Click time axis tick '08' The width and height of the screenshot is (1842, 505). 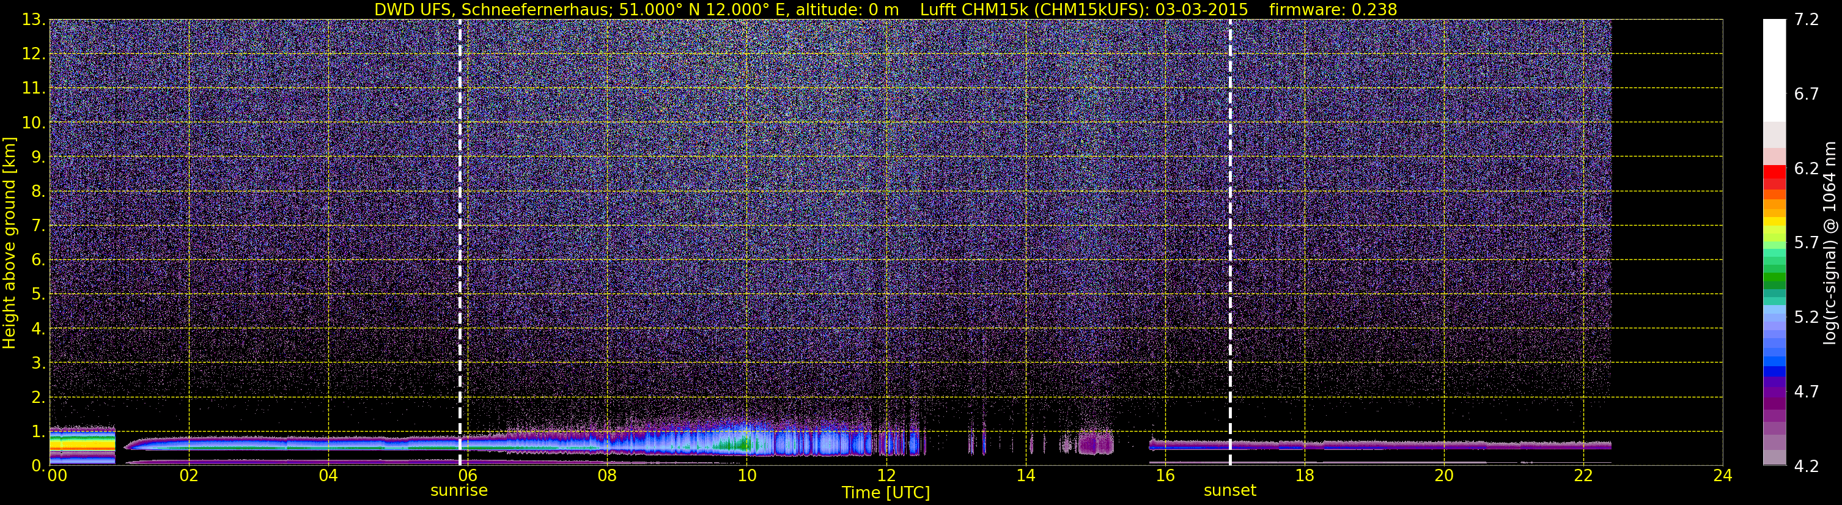click(607, 476)
